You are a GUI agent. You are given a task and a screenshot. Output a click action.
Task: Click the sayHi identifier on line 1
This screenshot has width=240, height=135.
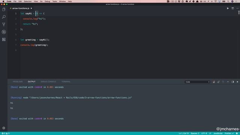click(x=28, y=13)
